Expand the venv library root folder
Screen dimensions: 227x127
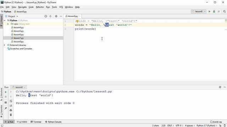[x=8, y=24]
